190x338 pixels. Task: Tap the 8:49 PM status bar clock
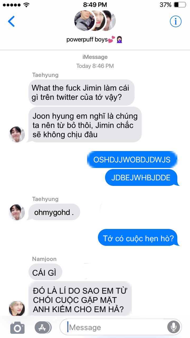[95, 4]
